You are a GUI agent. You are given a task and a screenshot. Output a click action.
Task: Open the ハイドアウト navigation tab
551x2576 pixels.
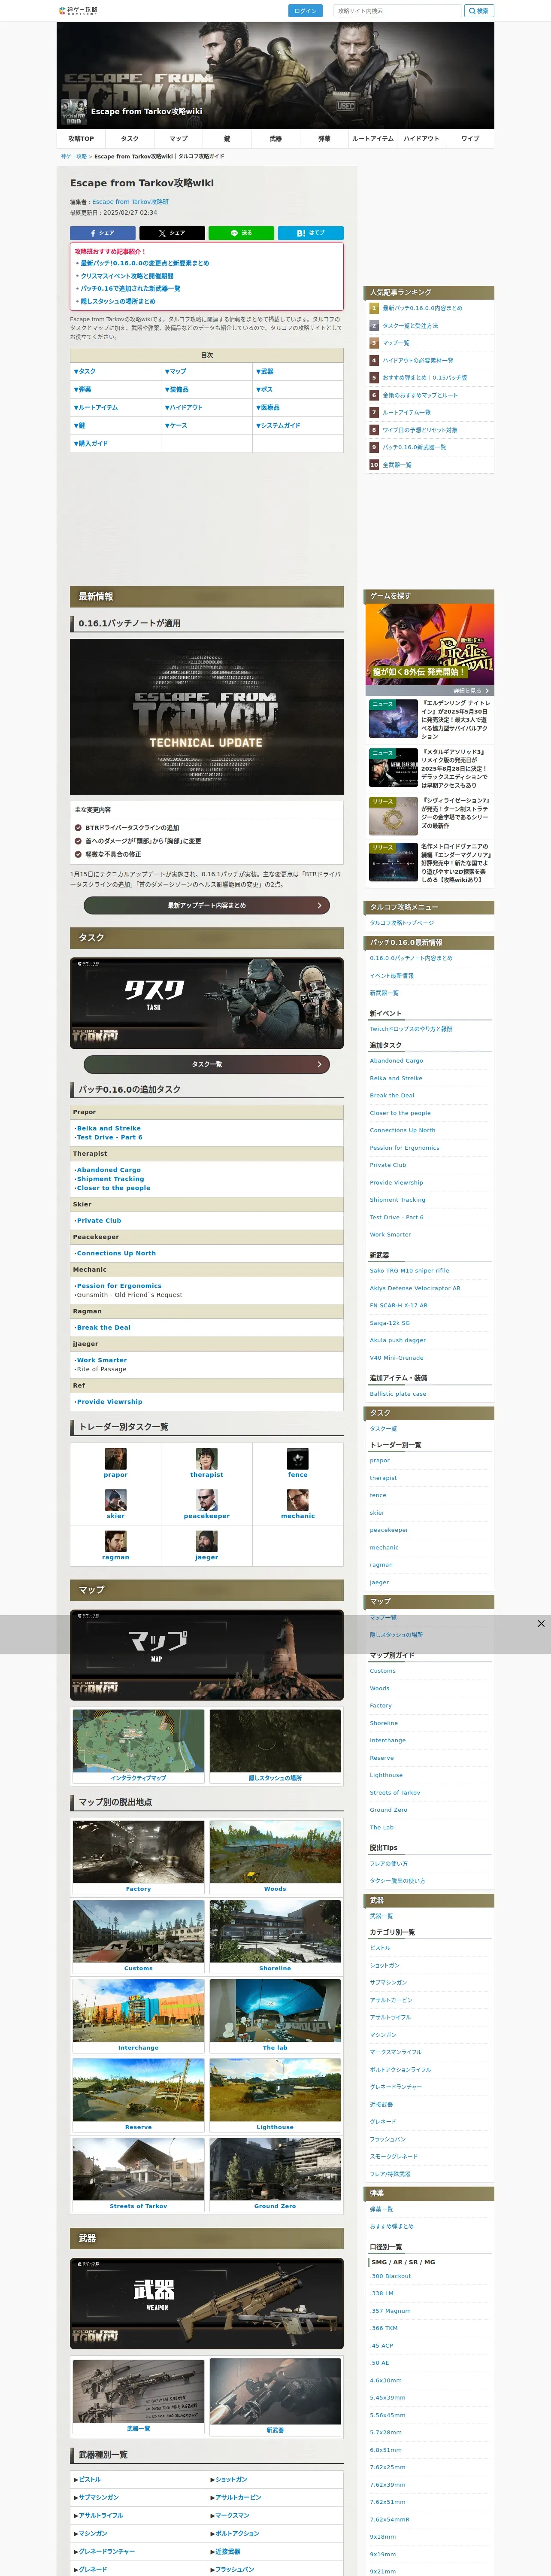click(x=421, y=139)
